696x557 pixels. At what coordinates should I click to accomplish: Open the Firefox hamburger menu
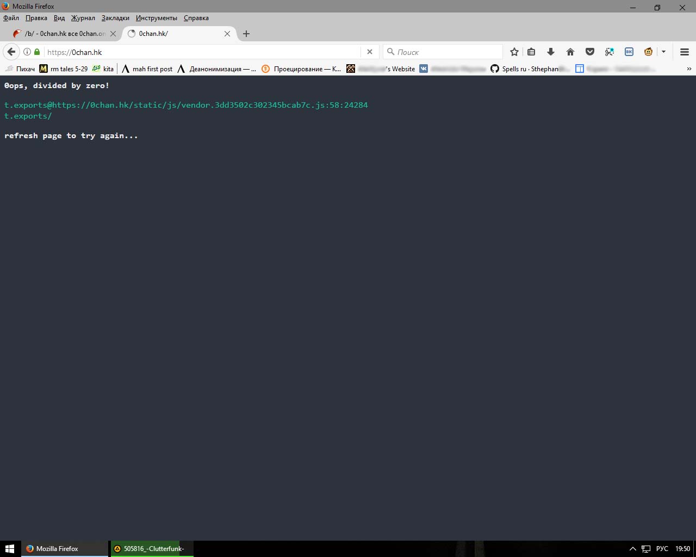[685, 52]
